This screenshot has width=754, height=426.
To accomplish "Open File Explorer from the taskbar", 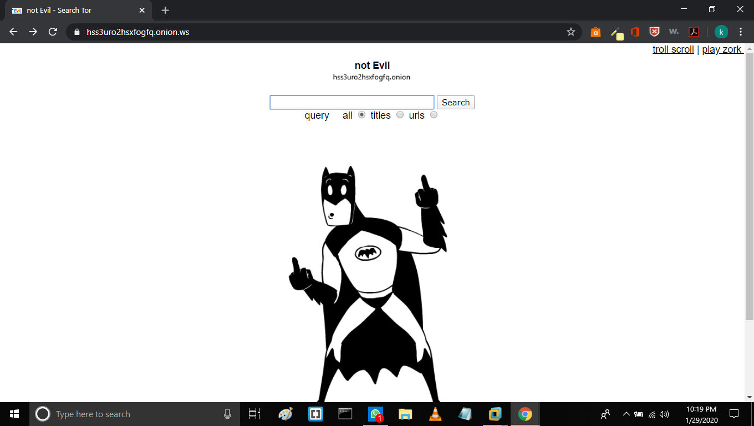I will pyautogui.click(x=405, y=414).
